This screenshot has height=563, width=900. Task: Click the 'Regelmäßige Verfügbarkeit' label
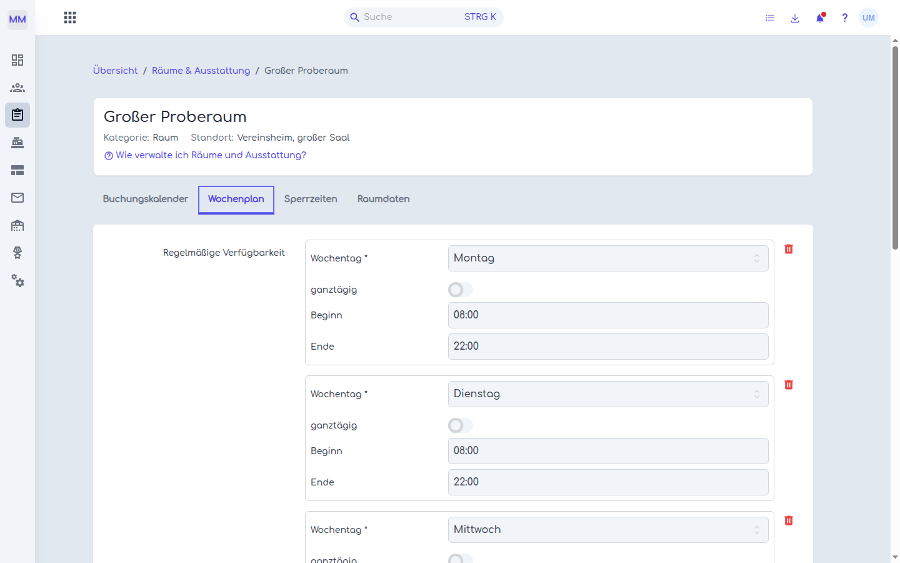point(224,253)
